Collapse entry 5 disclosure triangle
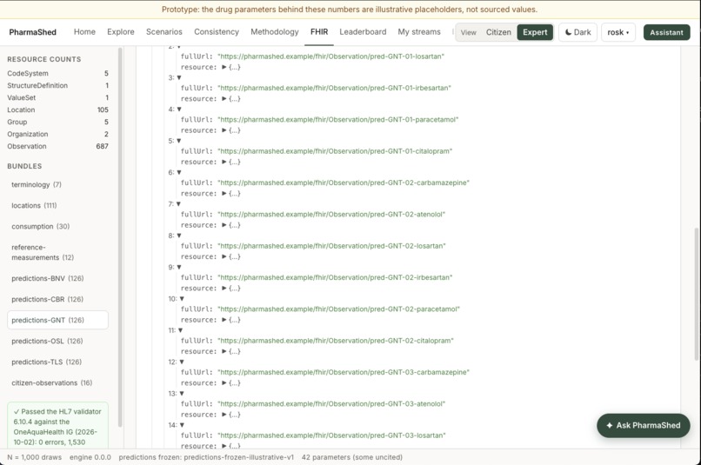Image resolution: width=701 pixels, height=465 pixels. click(x=179, y=141)
